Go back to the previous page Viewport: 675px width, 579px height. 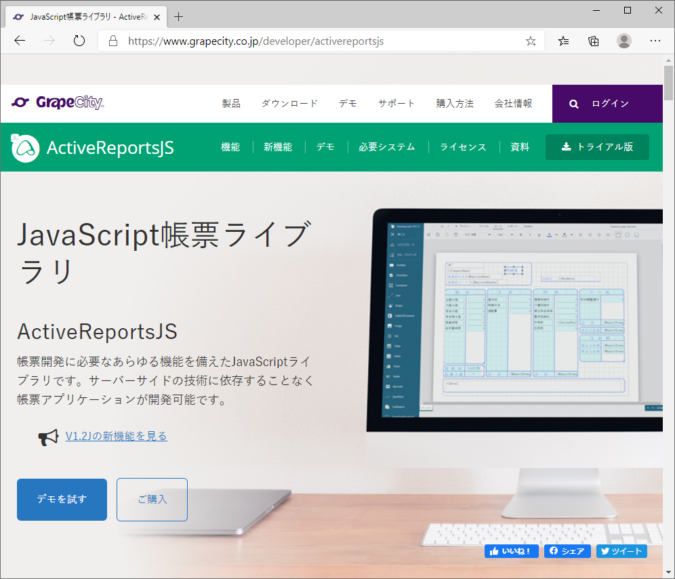click(20, 41)
